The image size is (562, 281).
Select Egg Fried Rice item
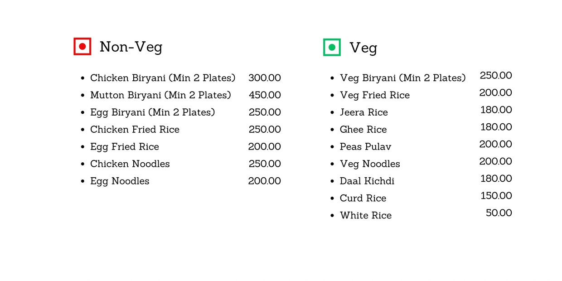click(125, 147)
